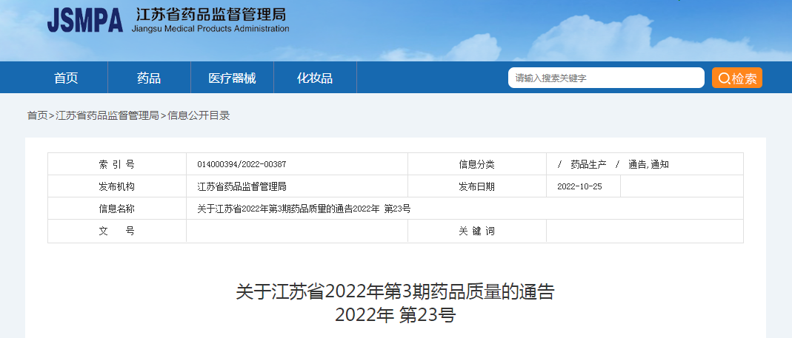Click the article heading 关于江苏省2022年第3期药品质量的通告

(396, 292)
